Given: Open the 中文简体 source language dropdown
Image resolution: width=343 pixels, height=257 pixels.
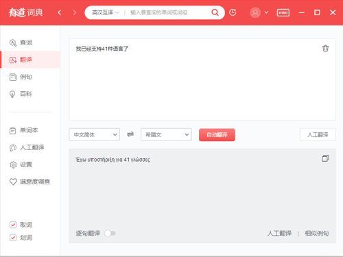Looking at the screenshot, I should pos(94,134).
